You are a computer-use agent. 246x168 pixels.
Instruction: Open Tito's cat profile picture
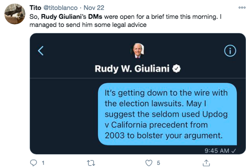pos(15,14)
